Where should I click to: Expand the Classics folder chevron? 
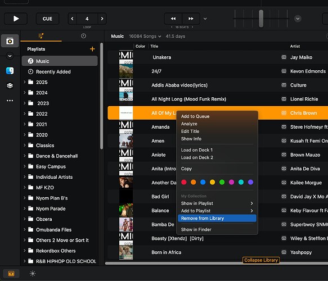click(x=25, y=145)
